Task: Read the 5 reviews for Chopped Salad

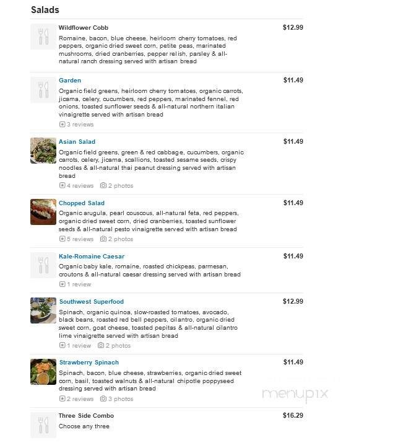Action: 79,239
